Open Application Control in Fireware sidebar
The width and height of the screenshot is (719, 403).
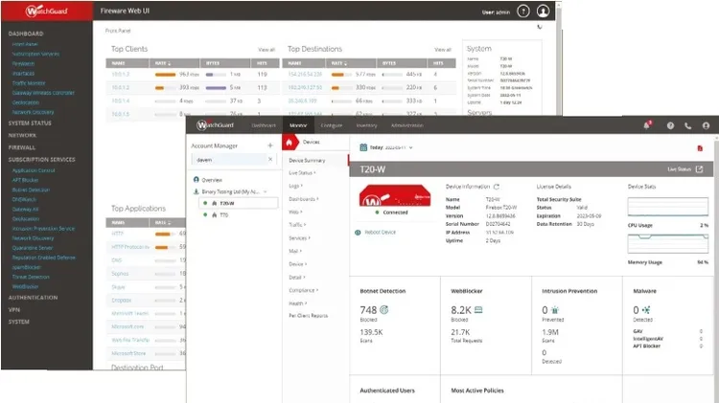[34, 170]
